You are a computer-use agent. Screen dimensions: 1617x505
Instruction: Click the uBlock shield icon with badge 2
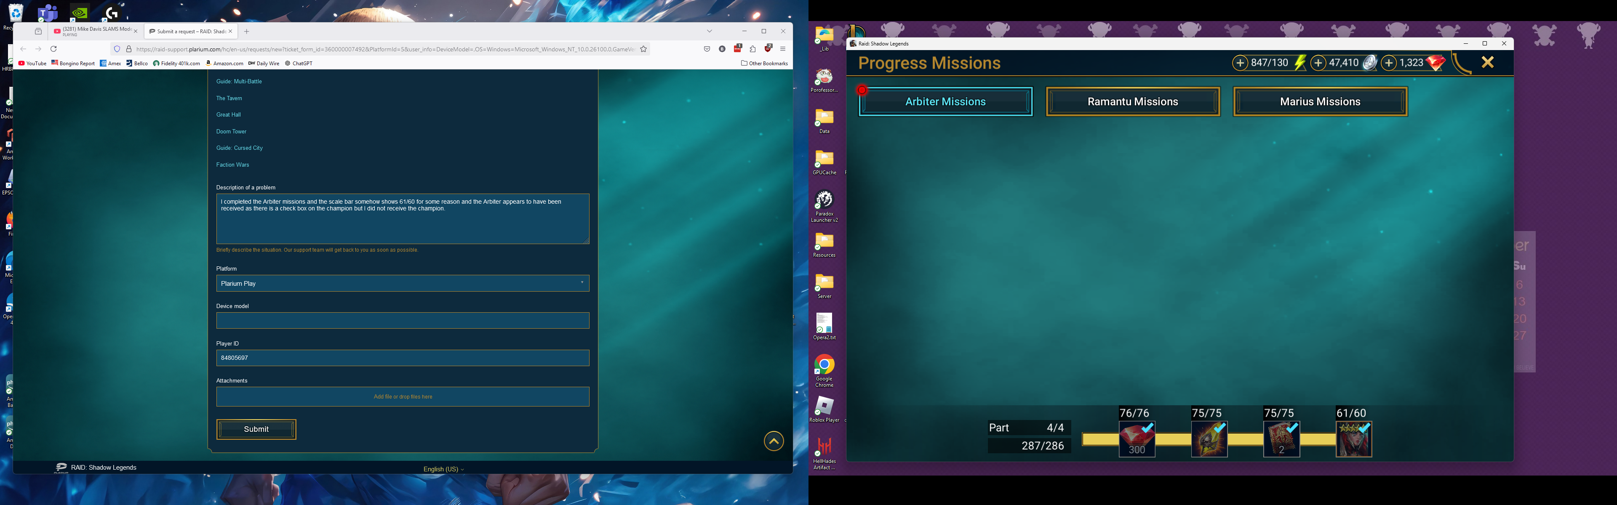click(768, 48)
